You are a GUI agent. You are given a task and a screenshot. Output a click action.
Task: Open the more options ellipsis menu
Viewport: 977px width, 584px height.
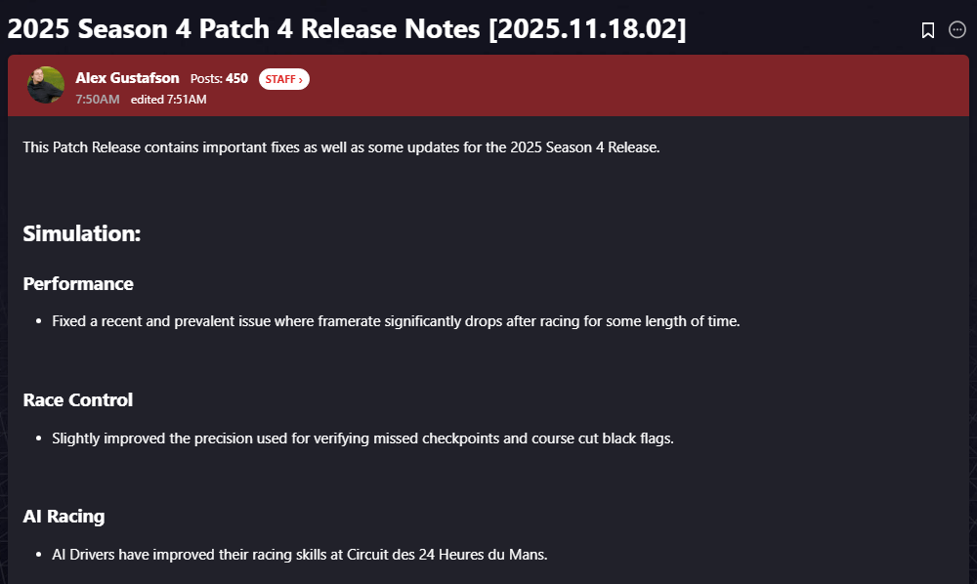(957, 30)
